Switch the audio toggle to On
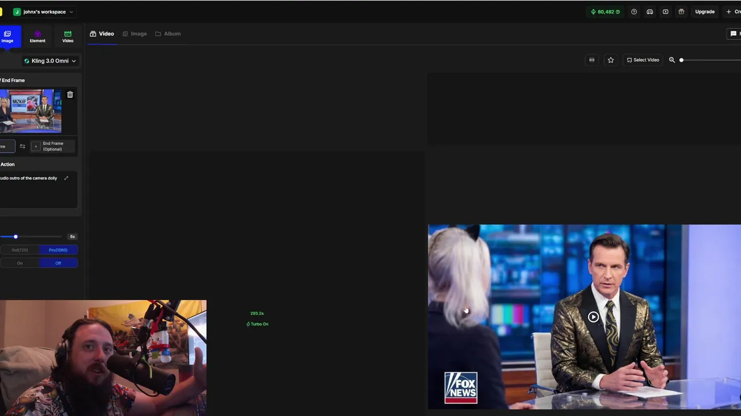 [20, 263]
